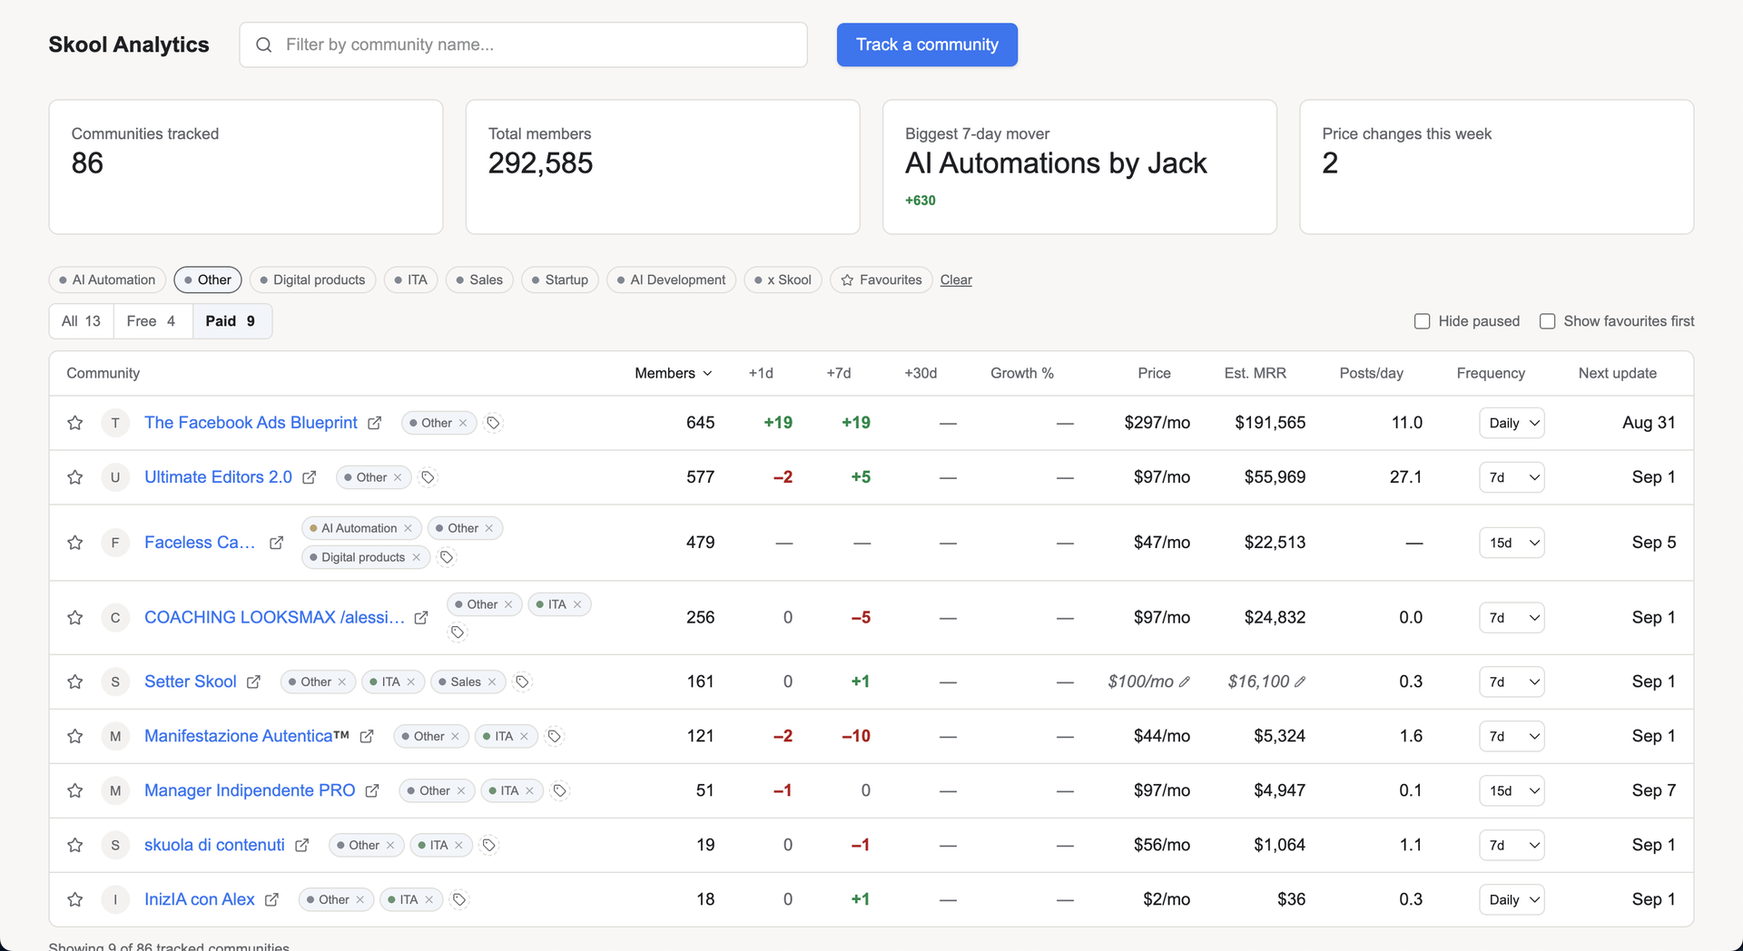
Task: Switch to the Free 4 tab
Action: coord(153,321)
